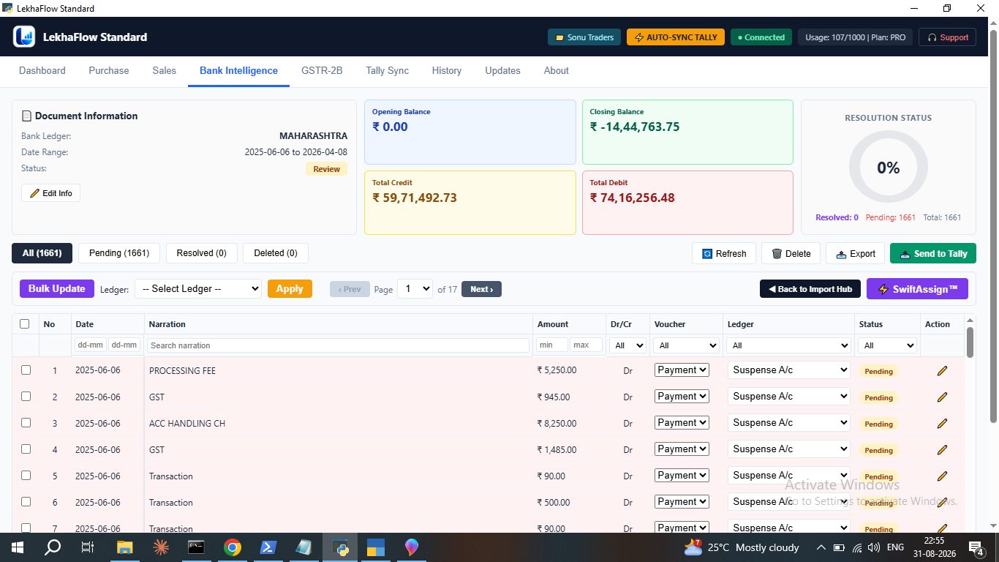Screen dimensions: 999x562
Task: Open row 2 Suspense A/c ledger dropdown
Action: 788,397
